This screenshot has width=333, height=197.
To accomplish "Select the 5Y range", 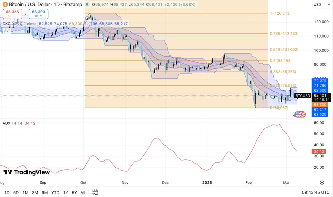I will coord(74,192).
